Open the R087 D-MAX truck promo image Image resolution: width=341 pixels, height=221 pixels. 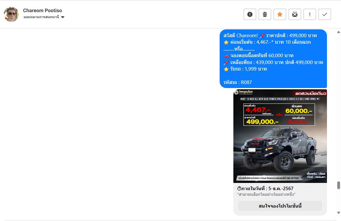click(280, 136)
